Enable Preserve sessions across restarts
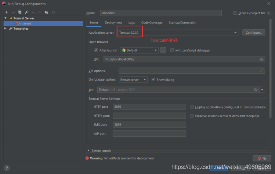Screen dimensions: 275x174 [192, 116]
